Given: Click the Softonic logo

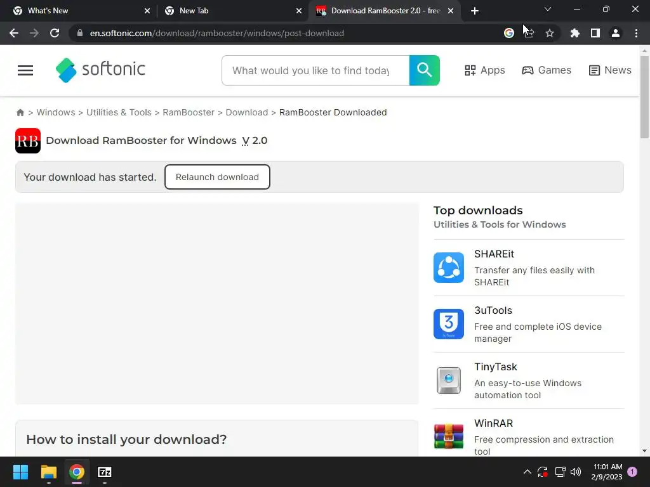Looking at the screenshot, I should tap(100, 70).
